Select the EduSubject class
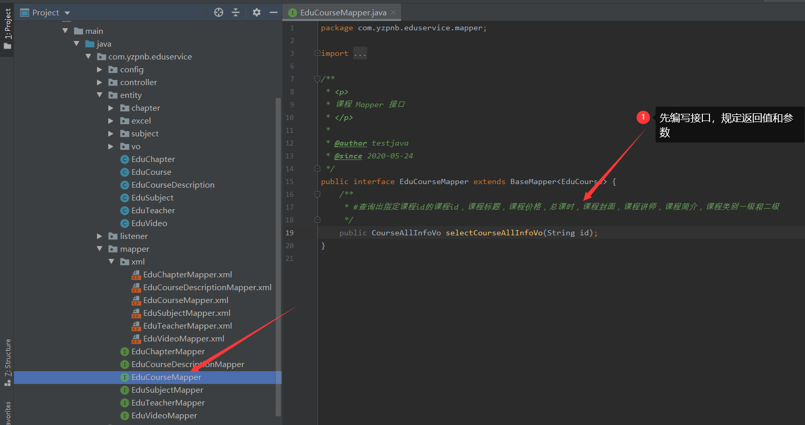Viewport: 805px width, 425px height. pos(152,197)
